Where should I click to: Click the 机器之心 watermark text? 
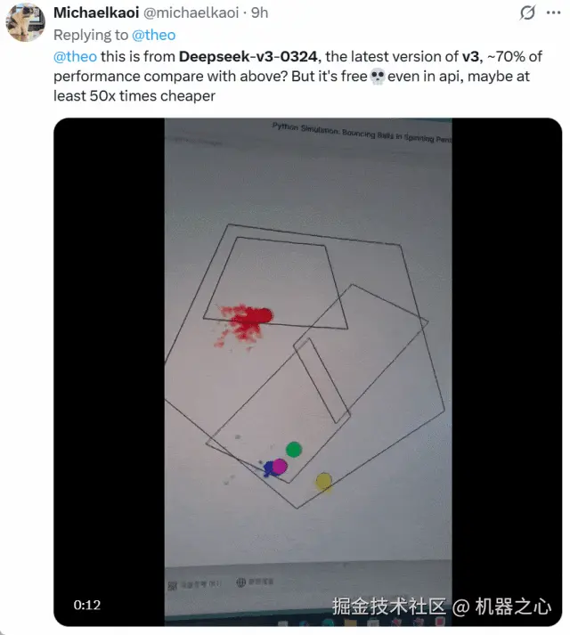[x=513, y=607]
